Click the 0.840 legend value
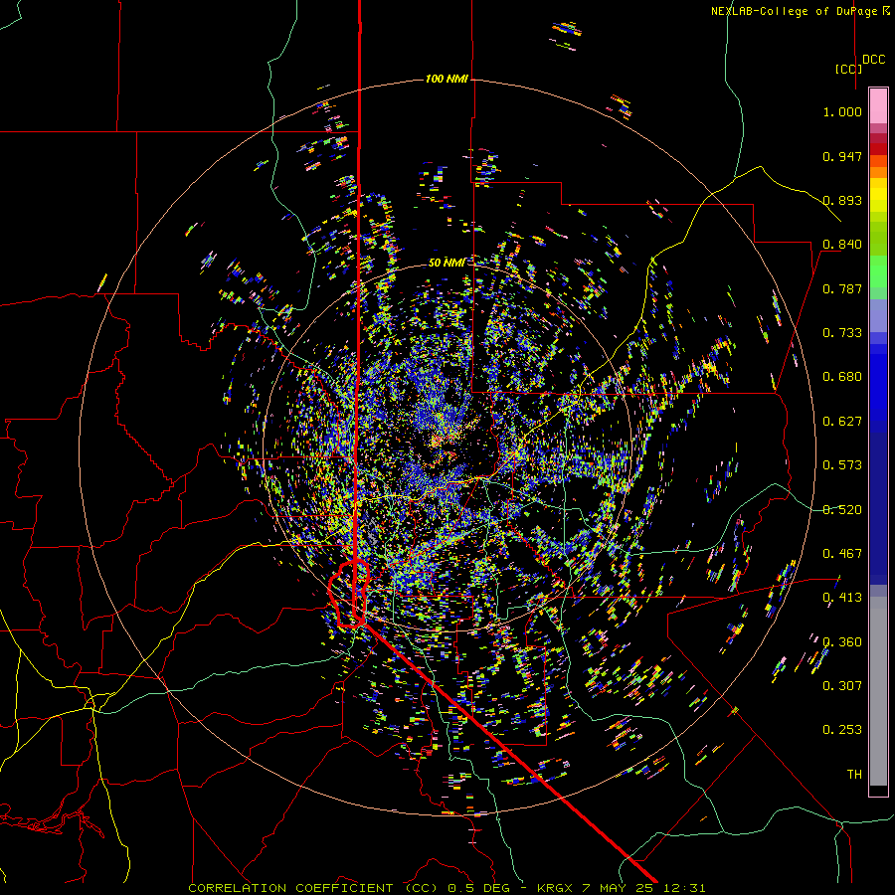Viewport: 895px width, 895px height. (x=842, y=245)
